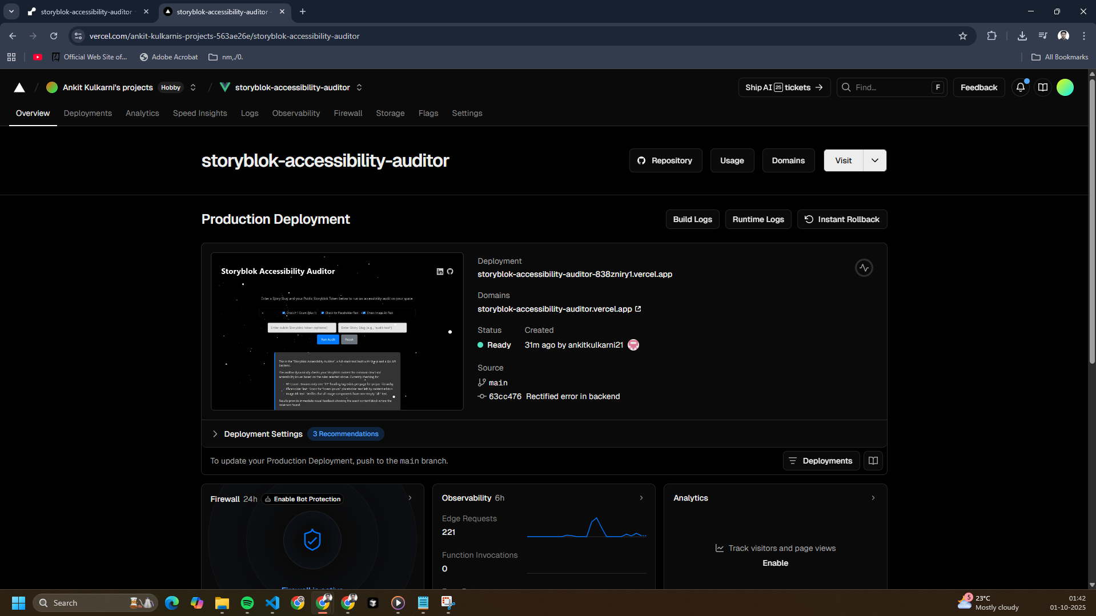Open the book icon beside the Deployments button
Image resolution: width=1096 pixels, height=616 pixels.
click(x=873, y=461)
